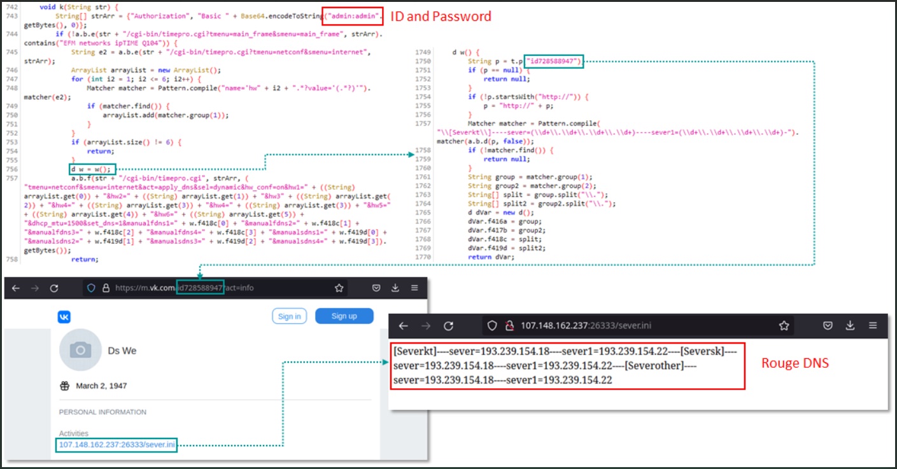Show site security padlock for m.vk.com
The width and height of the screenshot is (897, 469).
(105, 288)
